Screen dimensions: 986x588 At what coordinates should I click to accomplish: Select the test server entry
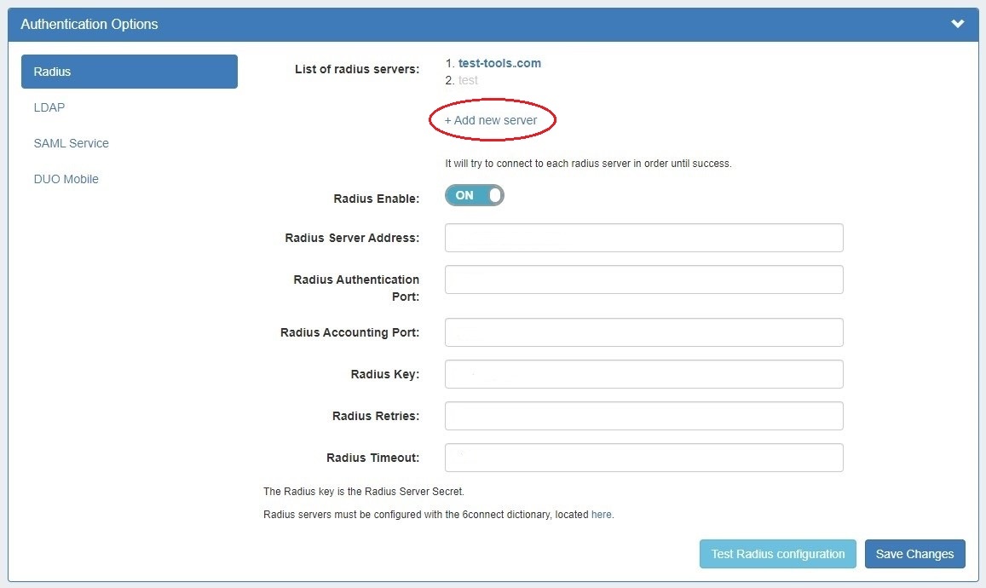point(468,80)
